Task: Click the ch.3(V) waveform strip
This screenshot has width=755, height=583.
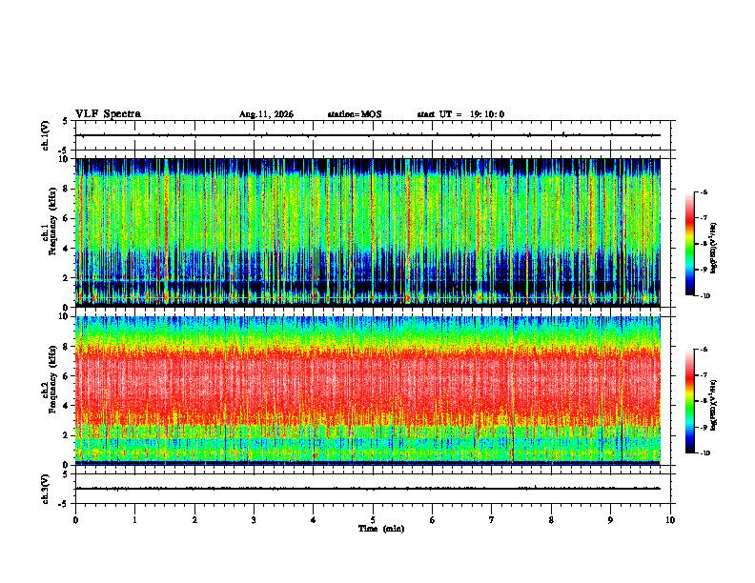Action: click(x=373, y=489)
